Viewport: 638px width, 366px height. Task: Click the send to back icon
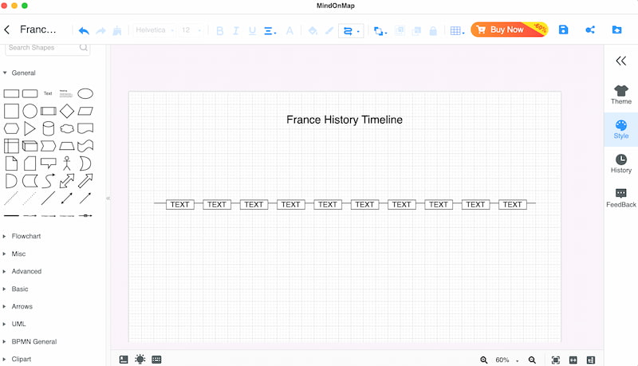tap(416, 30)
